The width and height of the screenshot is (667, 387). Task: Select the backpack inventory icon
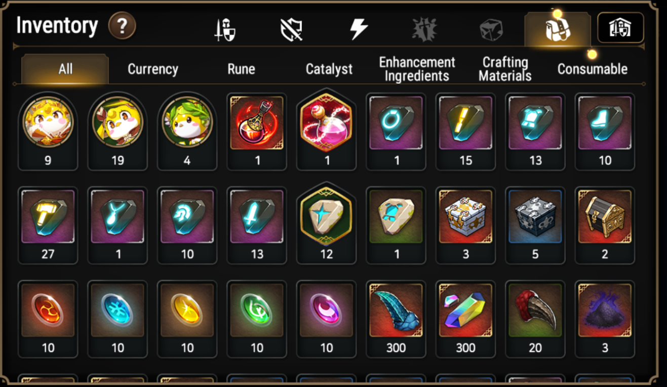pyautogui.click(x=557, y=30)
